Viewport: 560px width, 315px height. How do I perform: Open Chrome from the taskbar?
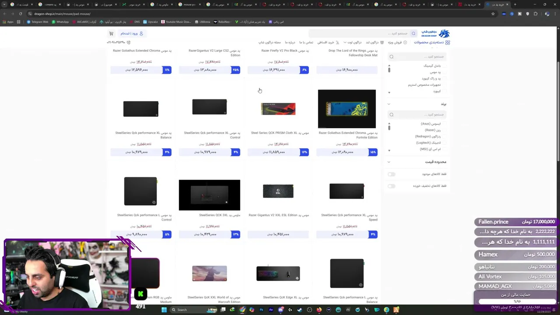point(242,310)
